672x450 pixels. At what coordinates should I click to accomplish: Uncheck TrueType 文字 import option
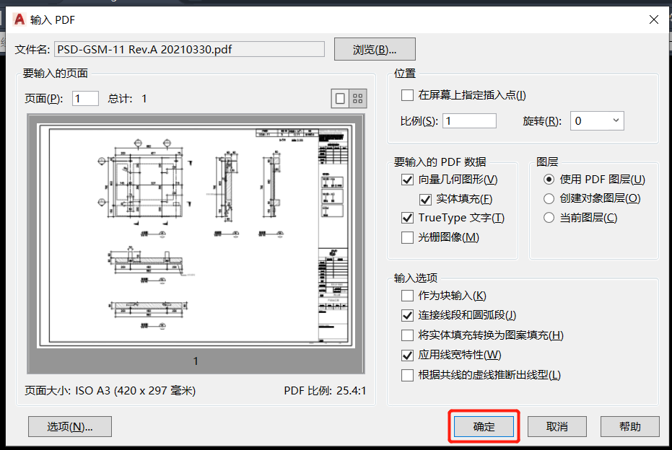406,218
